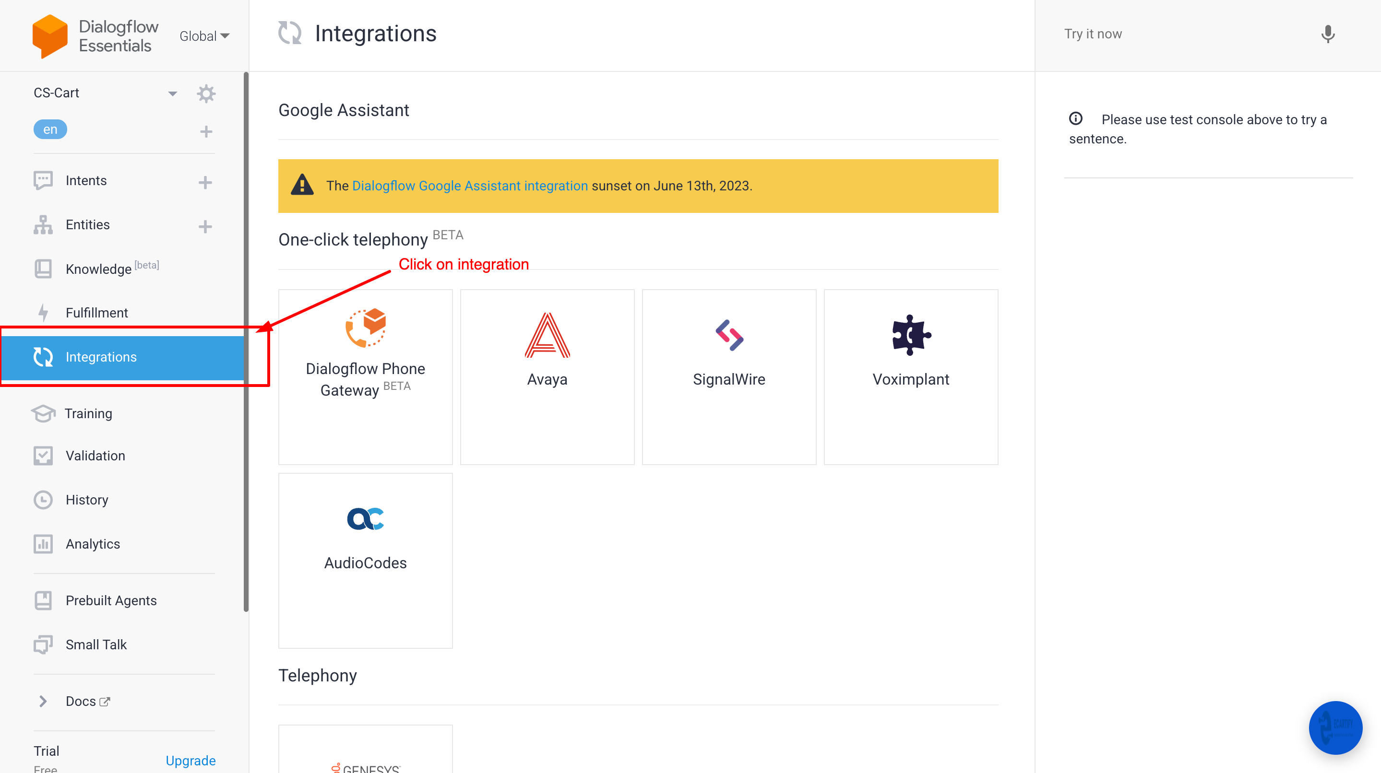1381x773 pixels.
Task: Open the Dialogflow Phone Gateway integration card
Action: point(365,376)
